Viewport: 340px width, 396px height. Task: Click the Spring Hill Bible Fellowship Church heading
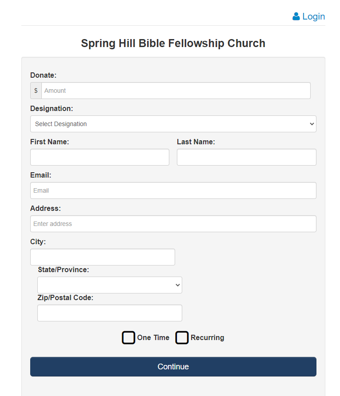pyautogui.click(x=173, y=44)
